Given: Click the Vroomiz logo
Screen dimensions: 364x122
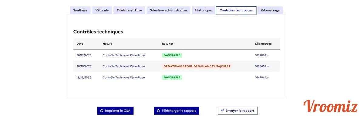Looking at the screenshot, I should [330, 106].
